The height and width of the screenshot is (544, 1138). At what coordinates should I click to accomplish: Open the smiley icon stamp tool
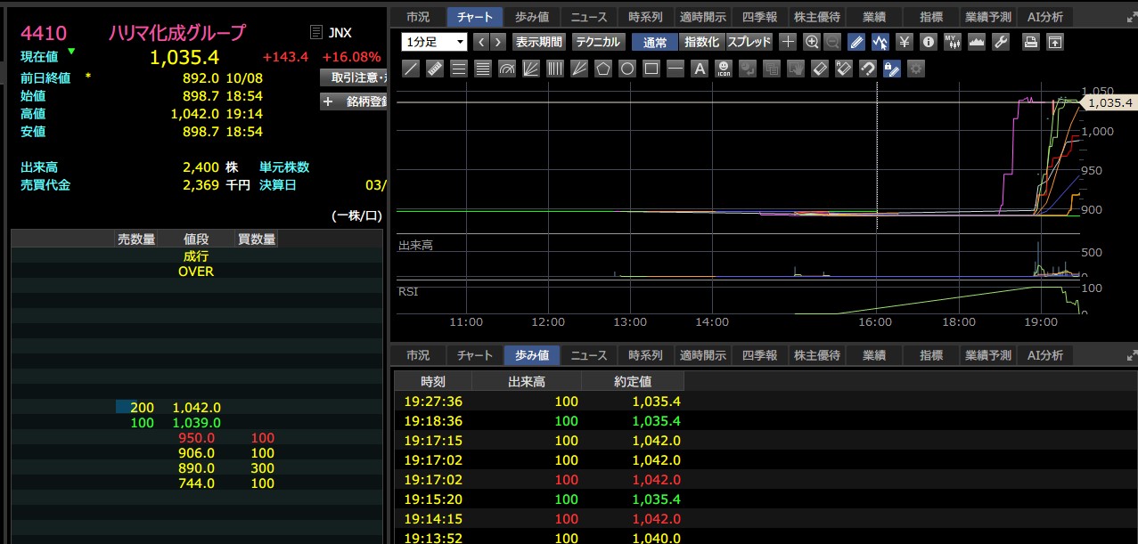click(x=724, y=69)
